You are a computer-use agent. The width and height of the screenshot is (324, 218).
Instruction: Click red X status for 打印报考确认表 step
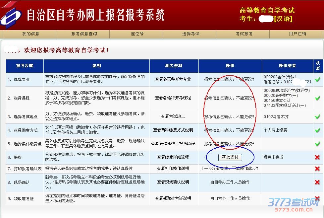pos(317,169)
